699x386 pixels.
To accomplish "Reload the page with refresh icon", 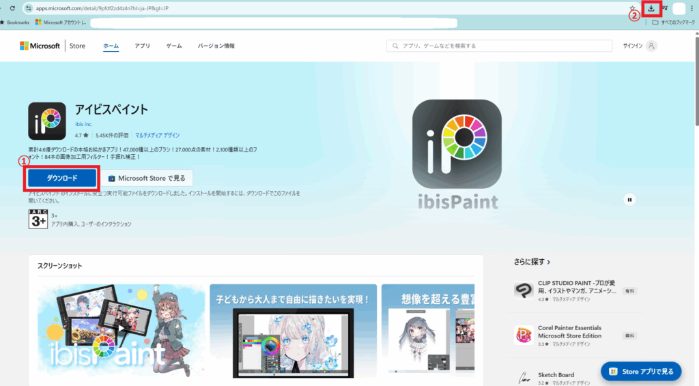I will click(x=12, y=8).
